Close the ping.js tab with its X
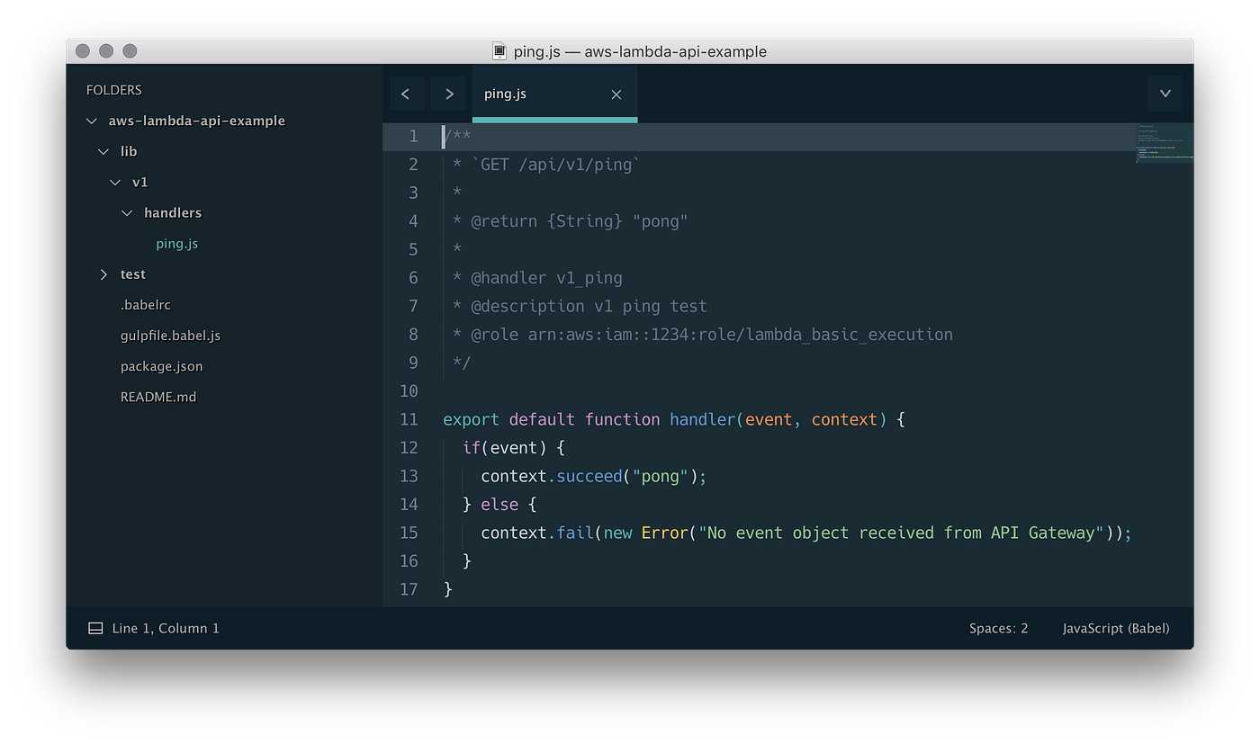Screen dimensions: 1260x744 tap(616, 94)
